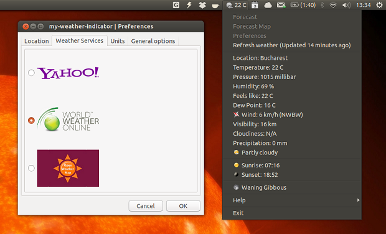
Task: Open the system gear session menu
Action: [379, 5]
